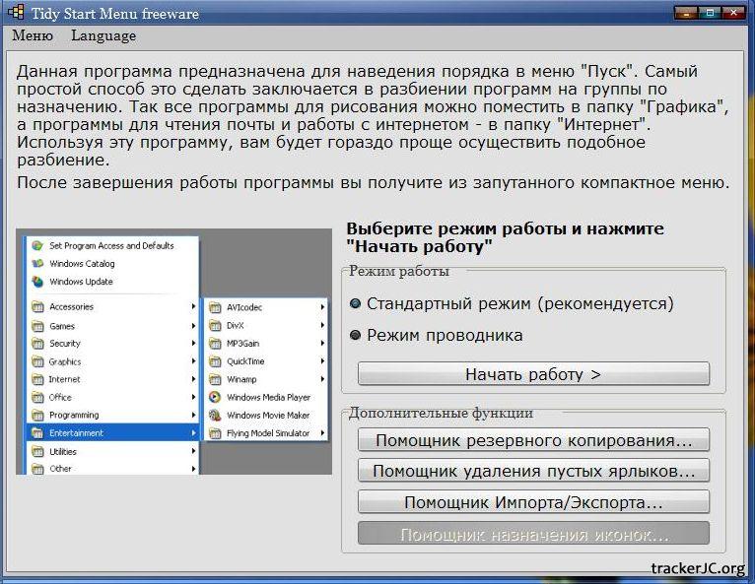Expand the Programming submenu arrow
Image resolution: width=755 pixels, height=584 pixels.
[x=193, y=416]
